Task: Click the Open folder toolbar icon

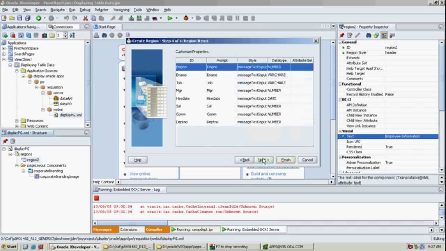Action: point(12,18)
